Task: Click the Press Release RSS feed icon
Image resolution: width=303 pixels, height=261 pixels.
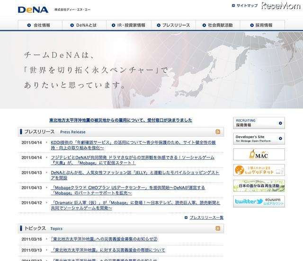Action: [x=218, y=131]
